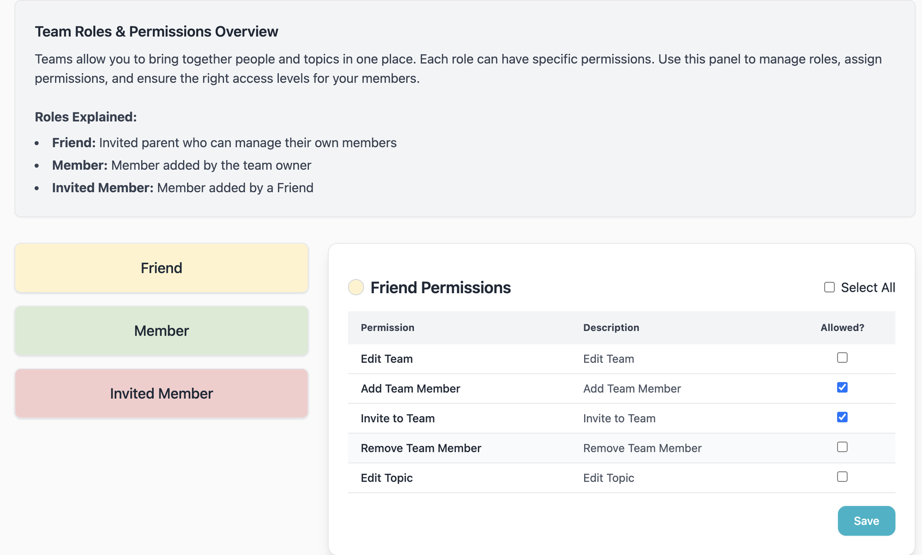Tick the Edit Topic permission checkbox
The width and height of the screenshot is (922, 555).
pyautogui.click(x=842, y=477)
